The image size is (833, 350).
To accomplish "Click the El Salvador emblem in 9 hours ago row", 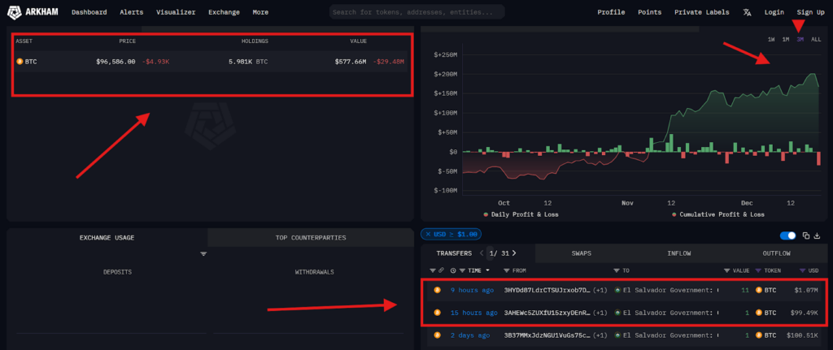I will [x=617, y=290].
